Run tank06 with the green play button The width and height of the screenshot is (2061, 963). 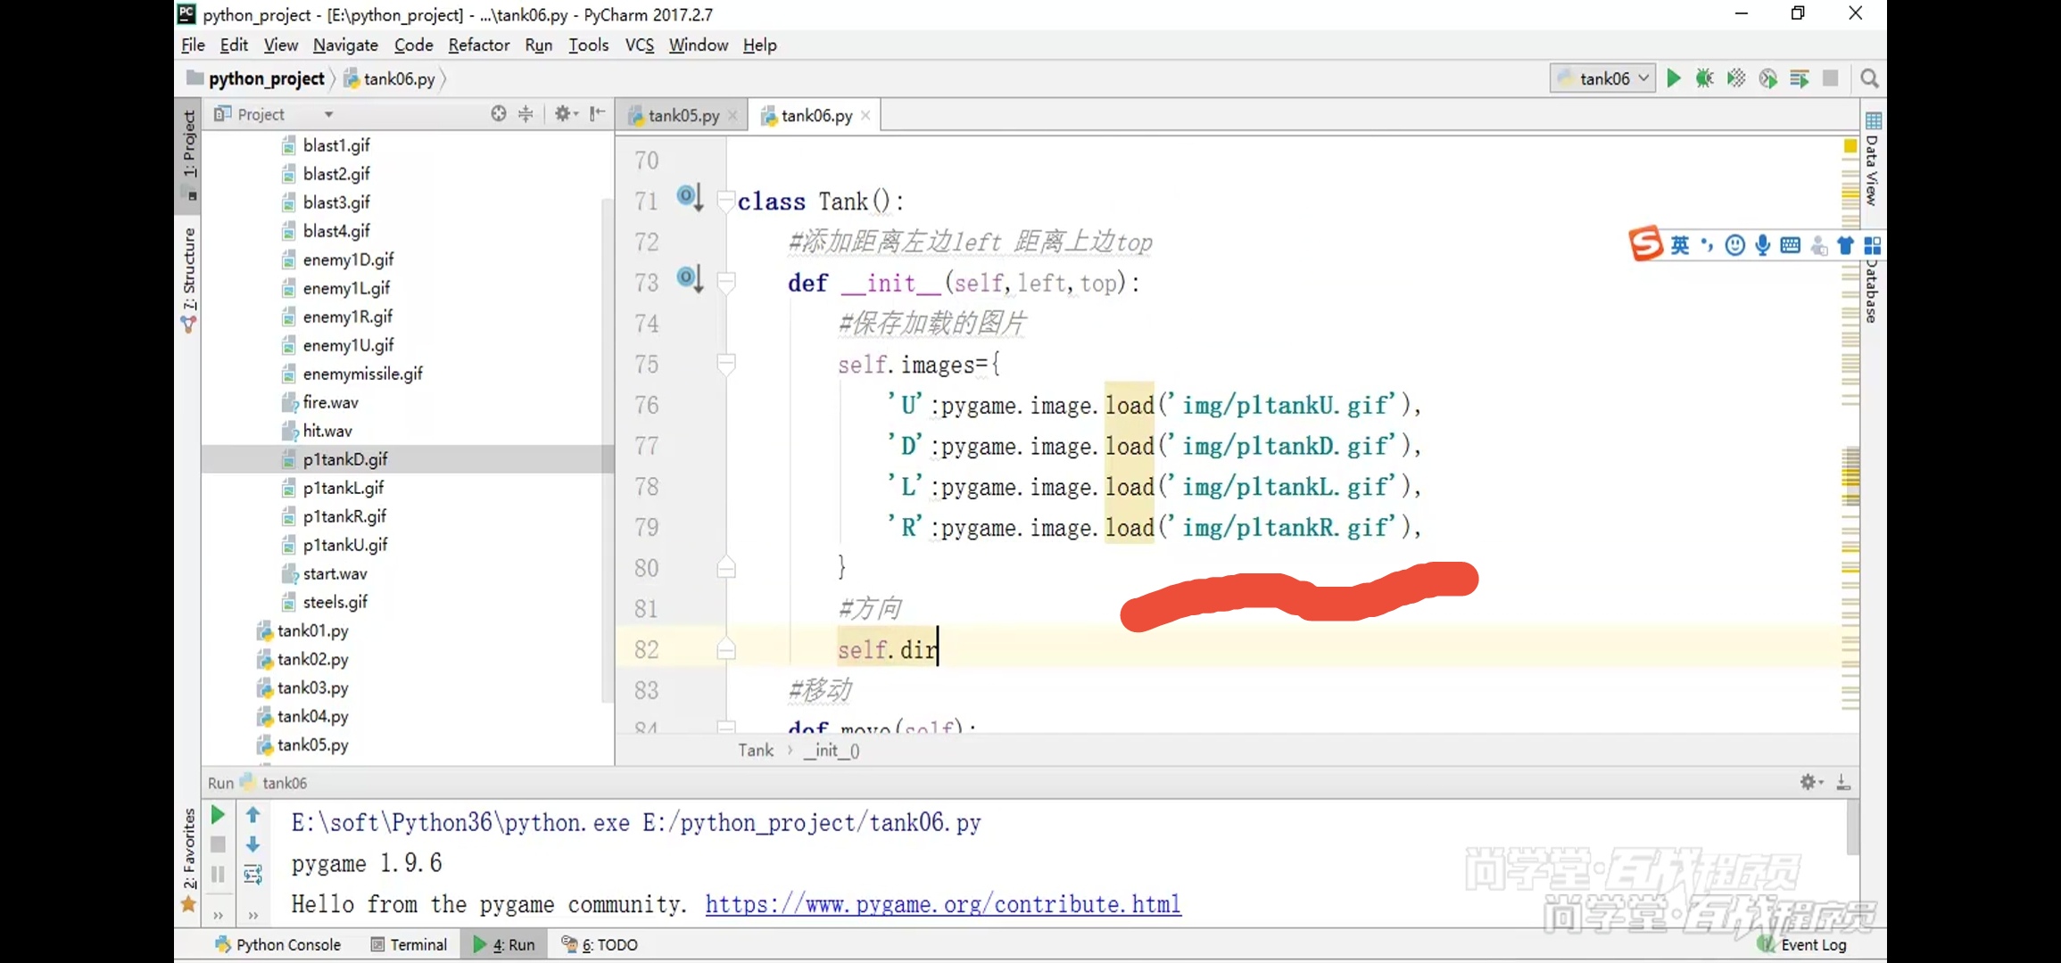coord(1674,78)
